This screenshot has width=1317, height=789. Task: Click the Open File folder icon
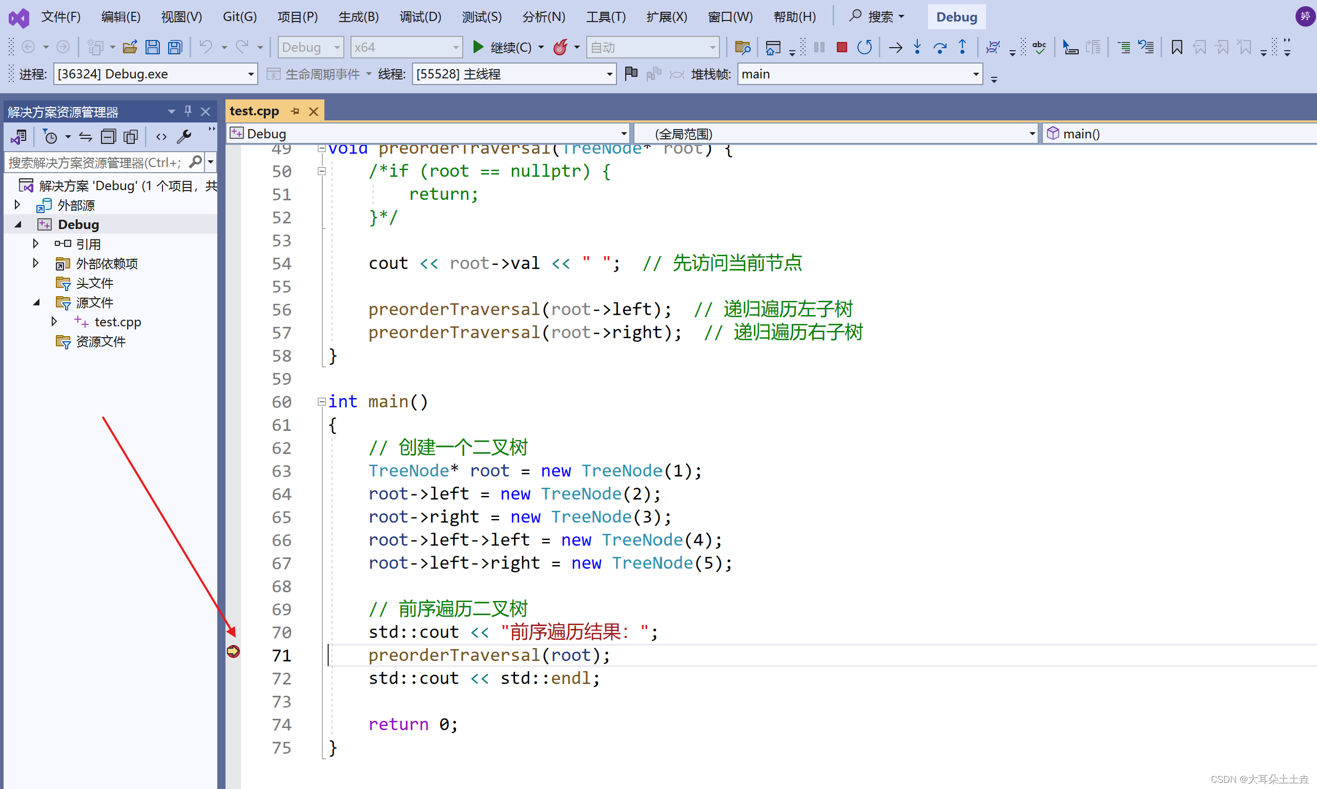click(130, 47)
